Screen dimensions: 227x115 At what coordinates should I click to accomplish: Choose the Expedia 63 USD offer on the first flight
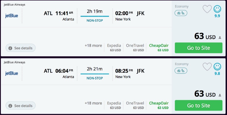click(114, 48)
